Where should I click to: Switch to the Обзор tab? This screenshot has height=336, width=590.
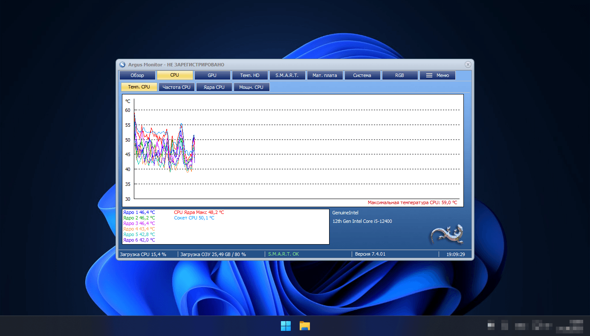coord(137,75)
